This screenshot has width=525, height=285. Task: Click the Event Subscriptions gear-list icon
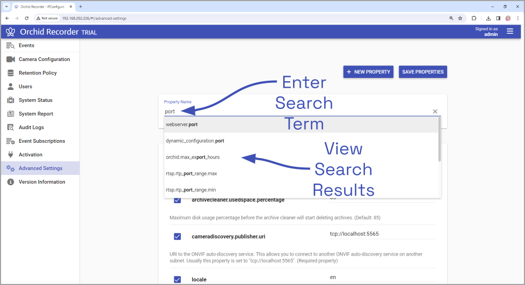coord(10,141)
